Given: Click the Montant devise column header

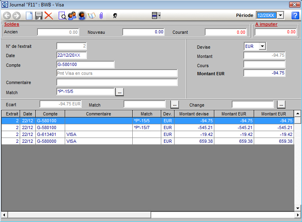Looking at the screenshot, I should tap(194, 114).
